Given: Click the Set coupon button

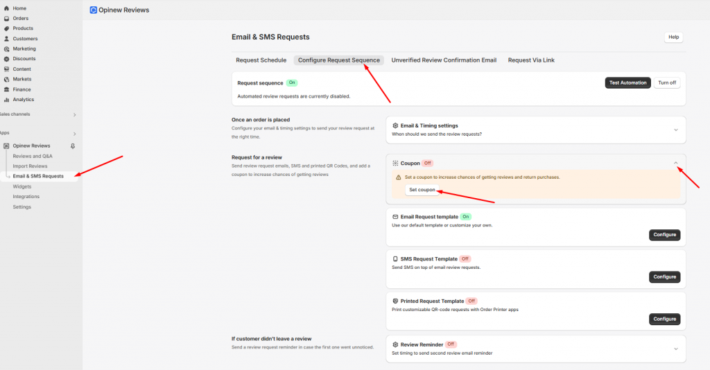Looking at the screenshot, I should point(422,190).
